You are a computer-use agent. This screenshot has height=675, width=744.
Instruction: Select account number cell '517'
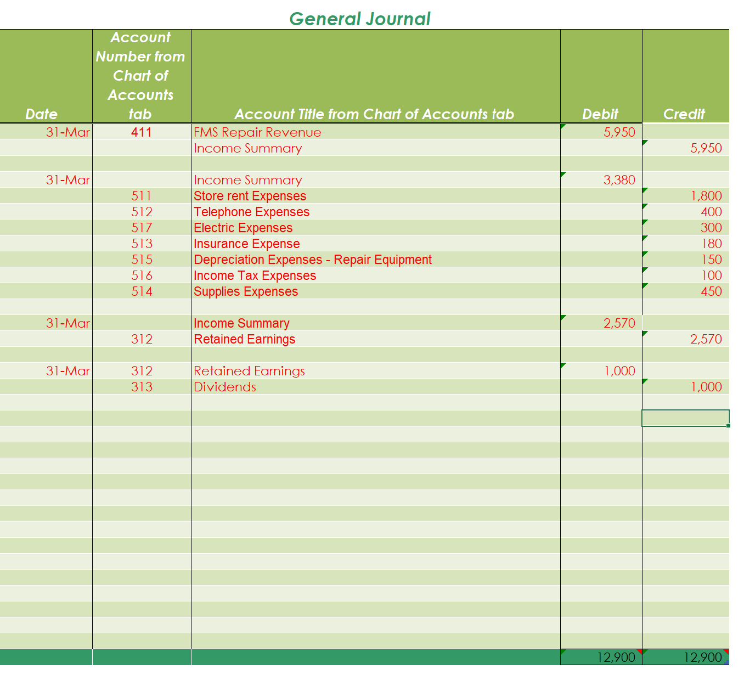[x=142, y=228]
